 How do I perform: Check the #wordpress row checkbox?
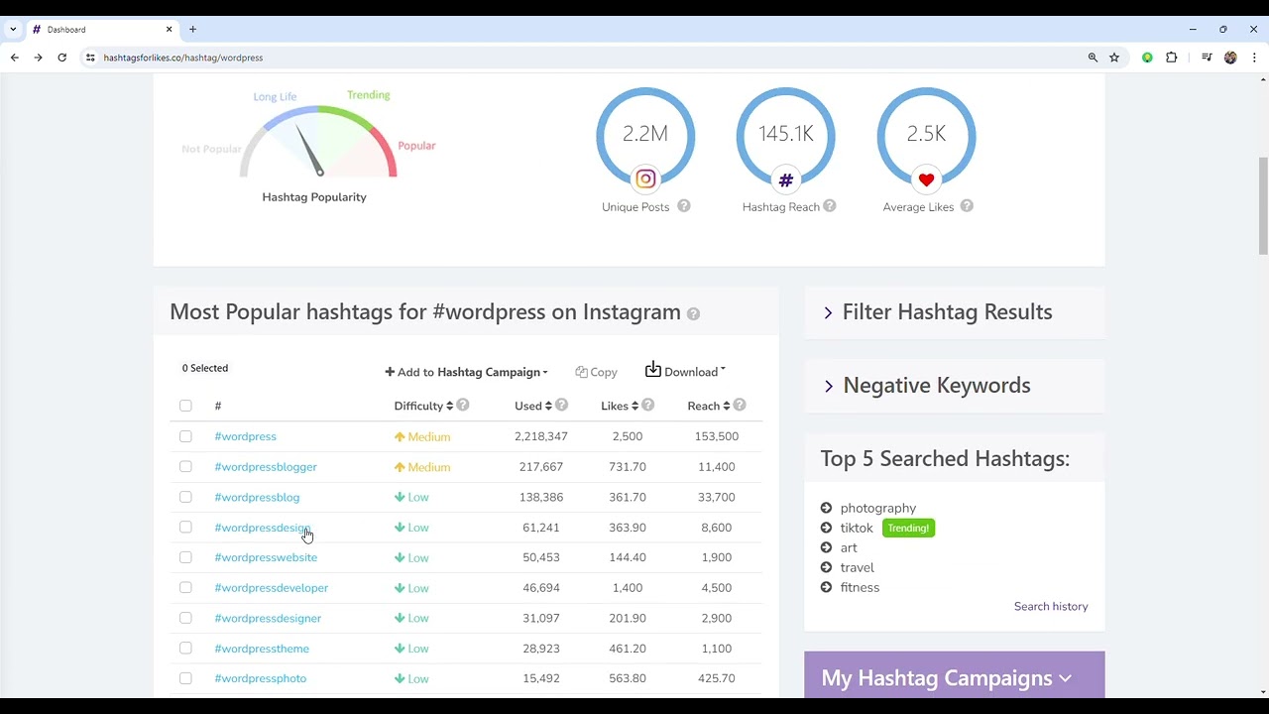point(185,436)
